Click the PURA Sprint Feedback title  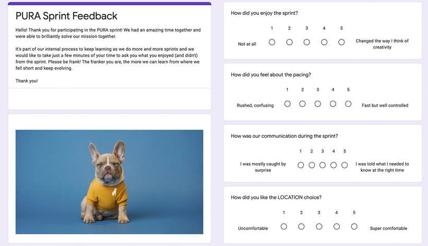[x=66, y=16]
